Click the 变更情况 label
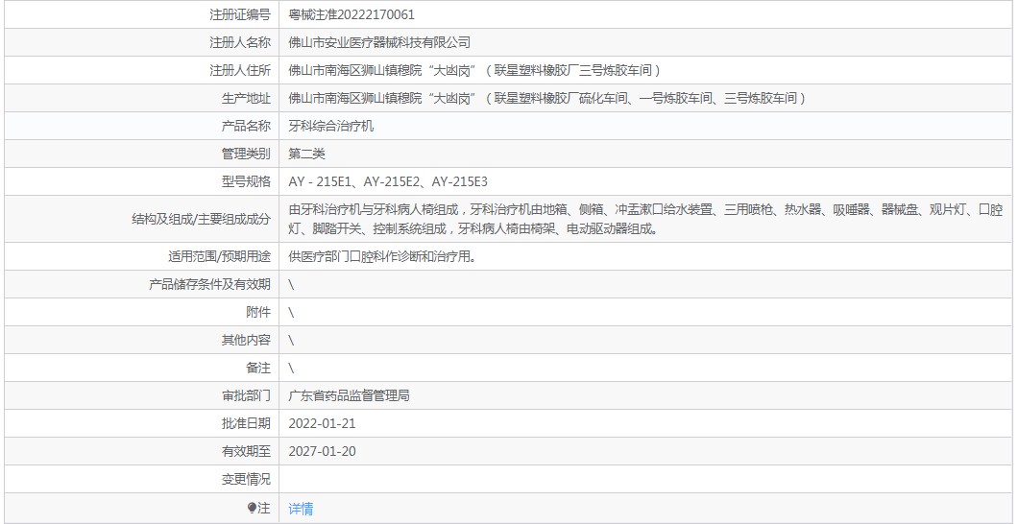This screenshot has height=524, width=1018. pyautogui.click(x=246, y=479)
